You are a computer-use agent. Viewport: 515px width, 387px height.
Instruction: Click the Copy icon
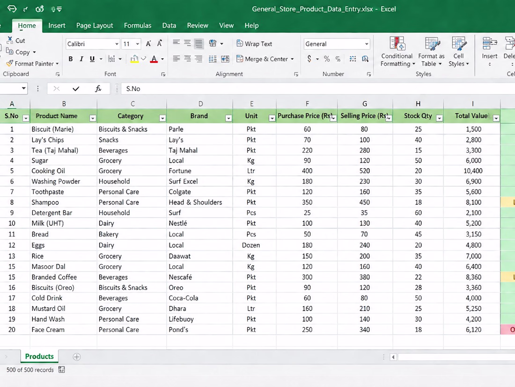pyautogui.click(x=10, y=51)
